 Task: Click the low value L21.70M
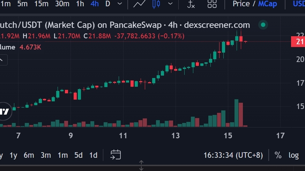tap(67, 36)
